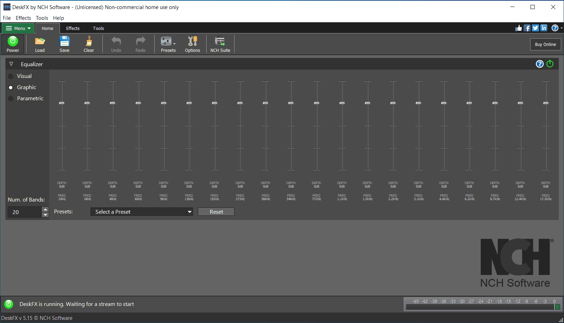Click the Load folder icon
The height and width of the screenshot is (323, 564).
[40, 41]
